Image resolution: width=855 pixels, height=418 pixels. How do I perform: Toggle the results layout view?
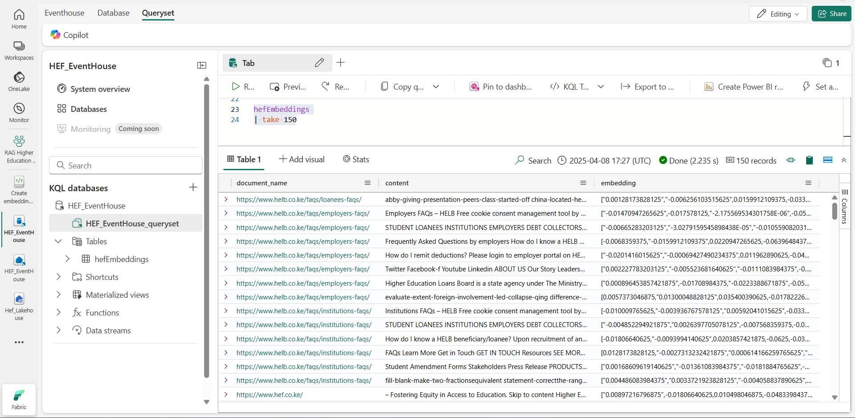(x=828, y=160)
